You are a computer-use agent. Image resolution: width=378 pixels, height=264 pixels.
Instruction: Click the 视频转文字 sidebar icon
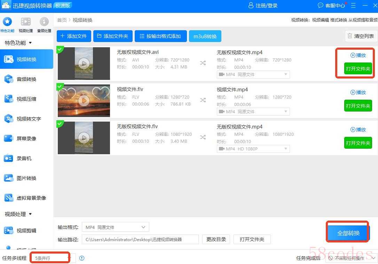tap(9, 119)
